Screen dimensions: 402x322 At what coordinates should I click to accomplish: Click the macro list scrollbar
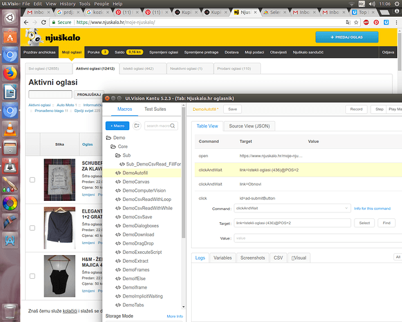click(x=183, y=172)
